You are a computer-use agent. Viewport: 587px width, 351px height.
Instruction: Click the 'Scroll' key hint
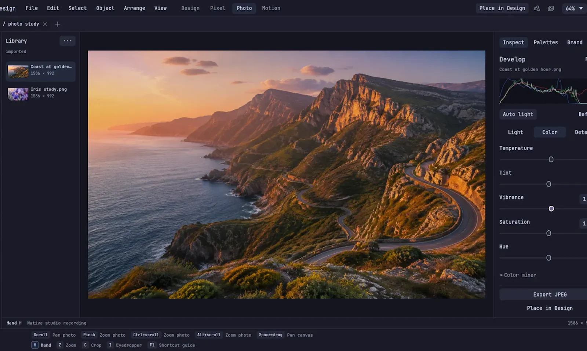click(x=41, y=335)
